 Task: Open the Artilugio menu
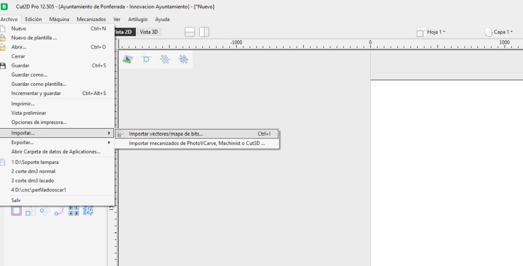138,19
